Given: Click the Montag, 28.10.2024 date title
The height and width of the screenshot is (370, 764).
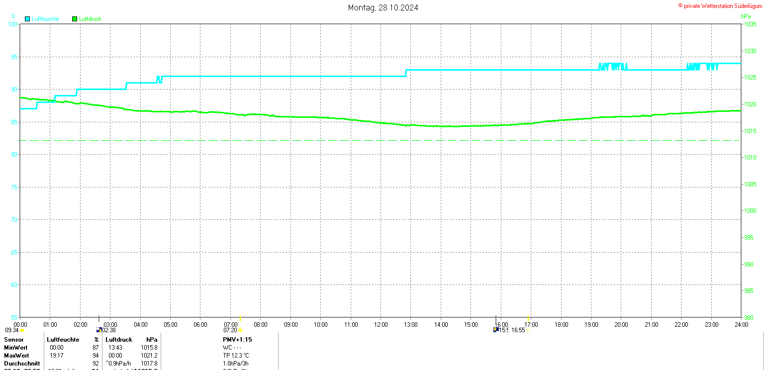Looking at the screenshot, I should (x=382, y=7).
